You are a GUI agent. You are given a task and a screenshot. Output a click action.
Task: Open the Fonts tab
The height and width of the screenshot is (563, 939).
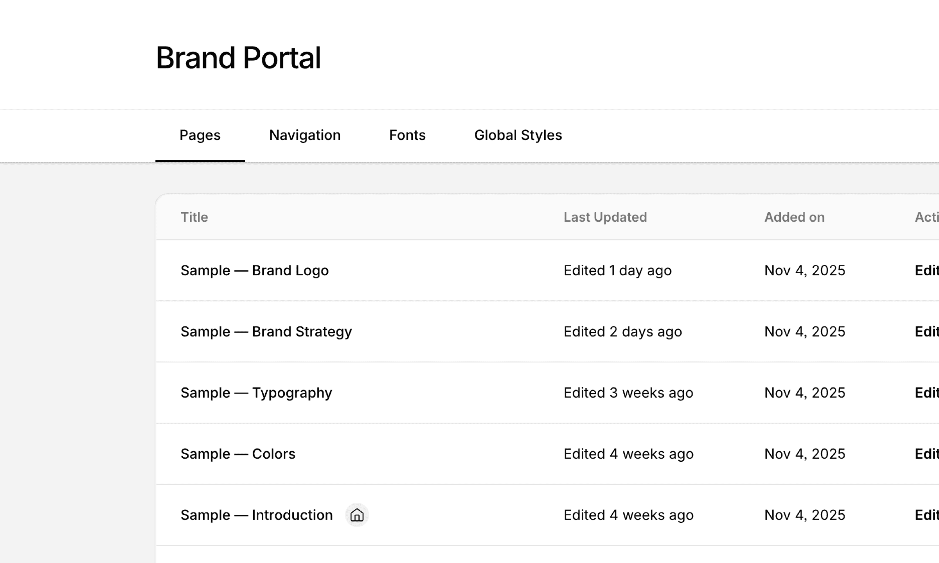407,135
